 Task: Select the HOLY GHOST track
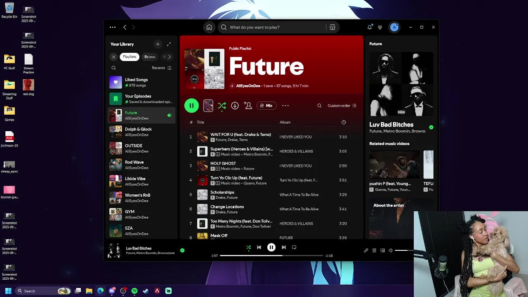[x=271, y=166]
